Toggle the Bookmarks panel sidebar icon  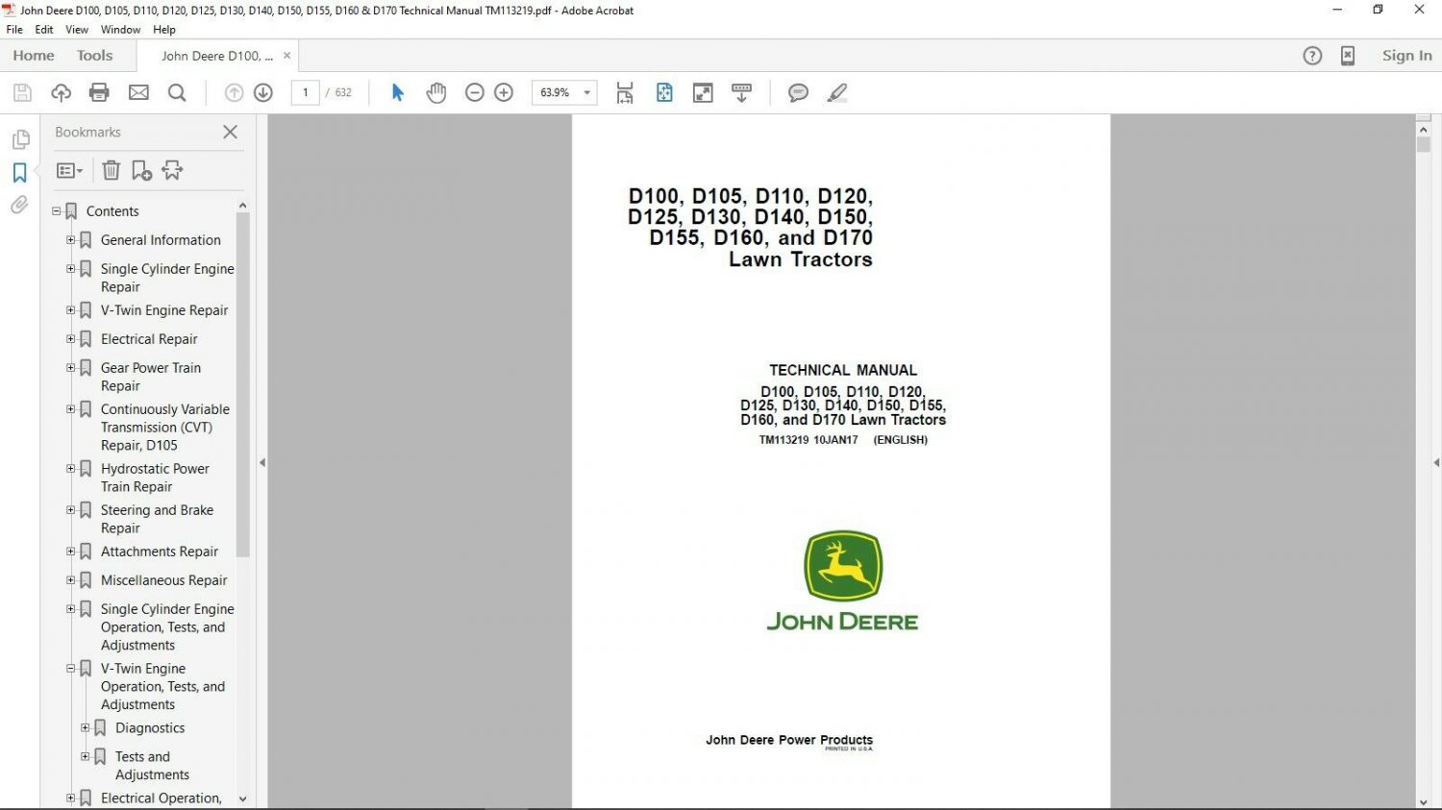point(19,173)
